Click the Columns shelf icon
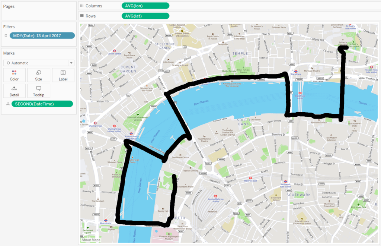The height and width of the screenshot is (246, 381). [x=82, y=6]
